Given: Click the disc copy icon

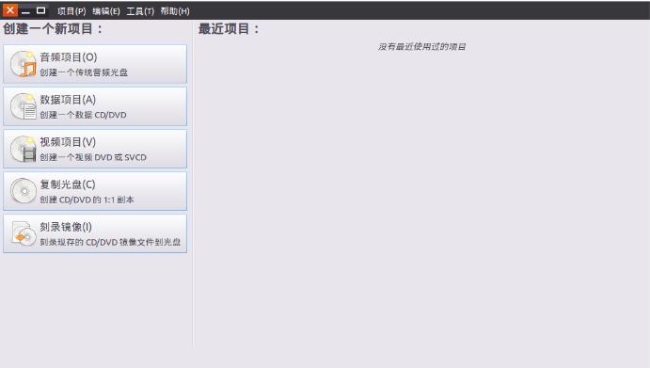Looking at the screenshot, I should point(24,191).
